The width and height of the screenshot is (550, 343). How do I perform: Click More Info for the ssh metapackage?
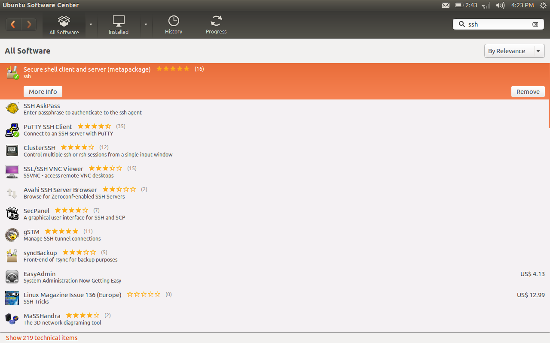tap(43, 92)
